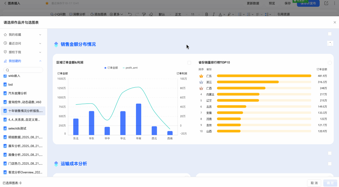Check the 省份销量排行榜TOP10 chart checkbox
The width and height of the screenshot is (339, 187).
pyautogui.click(x=330, y=63)
